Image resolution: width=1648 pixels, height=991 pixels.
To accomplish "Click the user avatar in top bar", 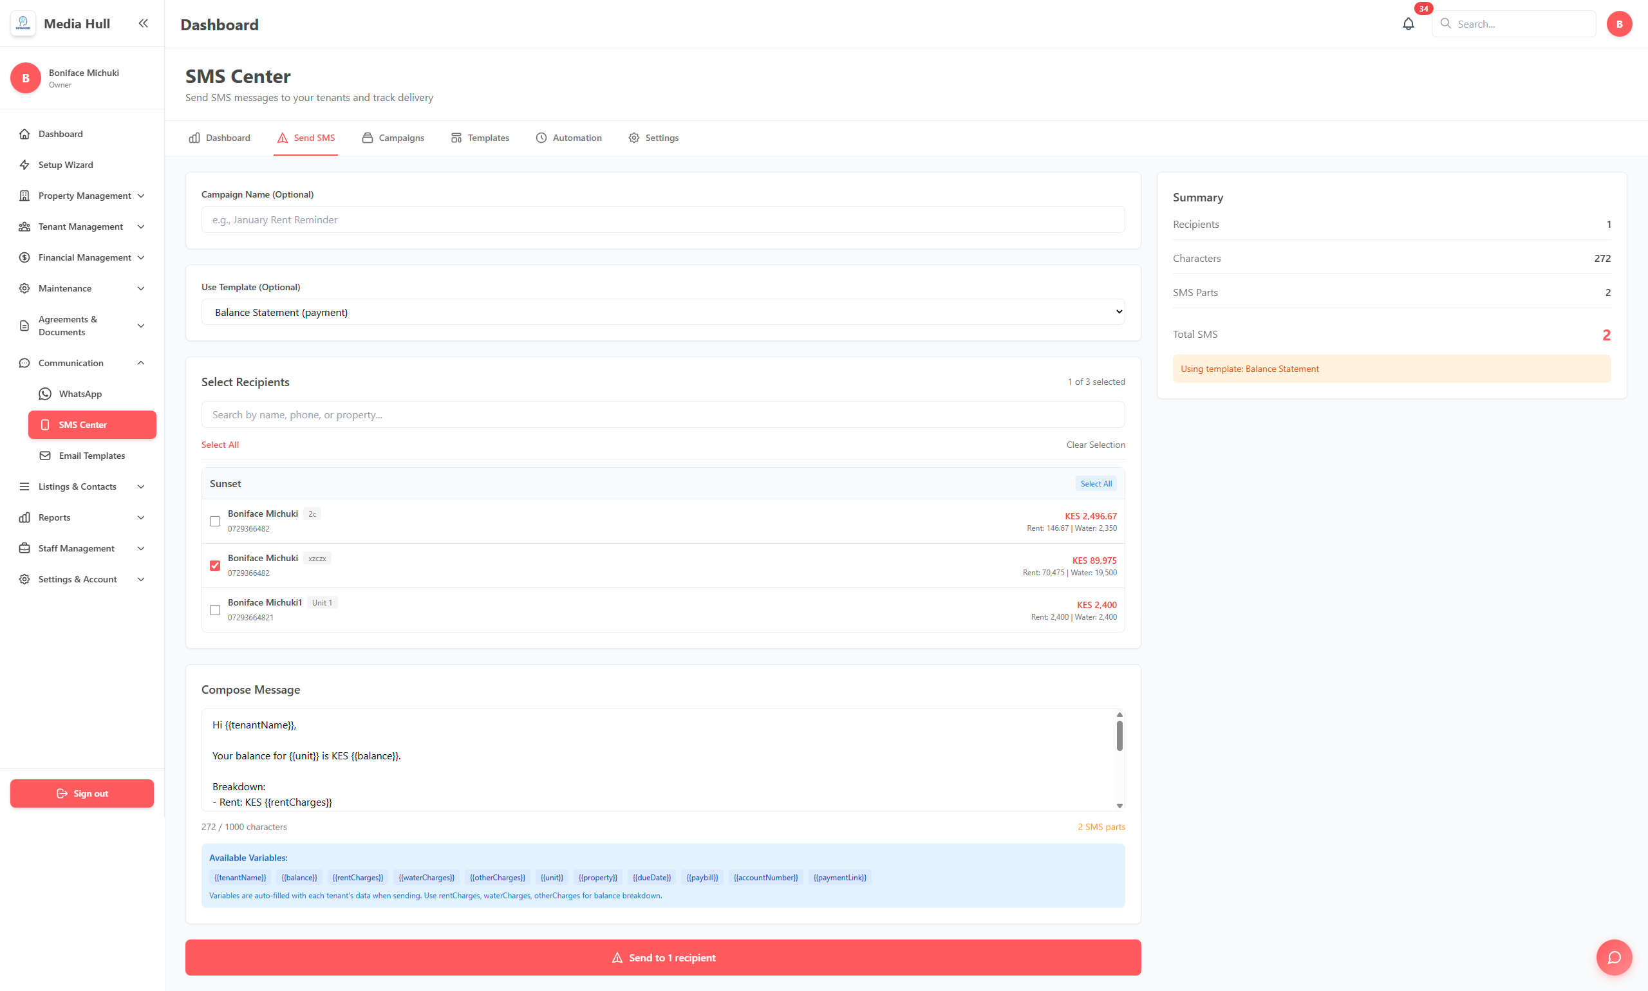I will point(1618,24).
